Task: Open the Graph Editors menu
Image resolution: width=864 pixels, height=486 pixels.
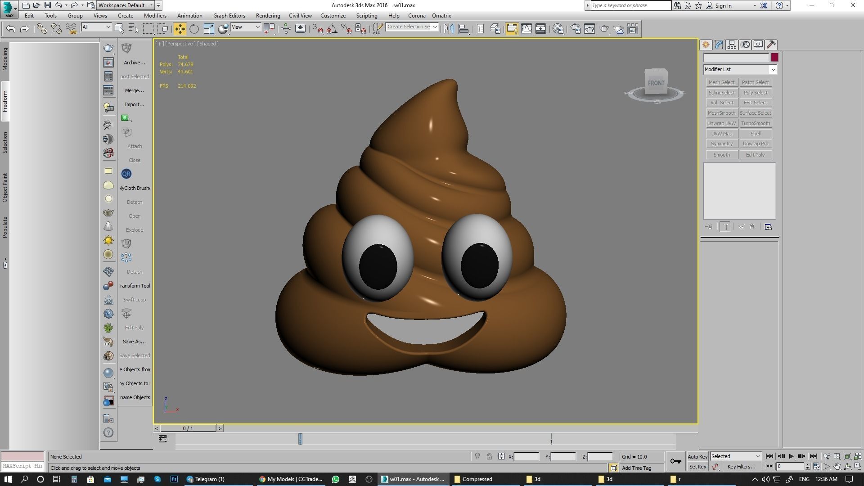Action: (x=229, y=15)
